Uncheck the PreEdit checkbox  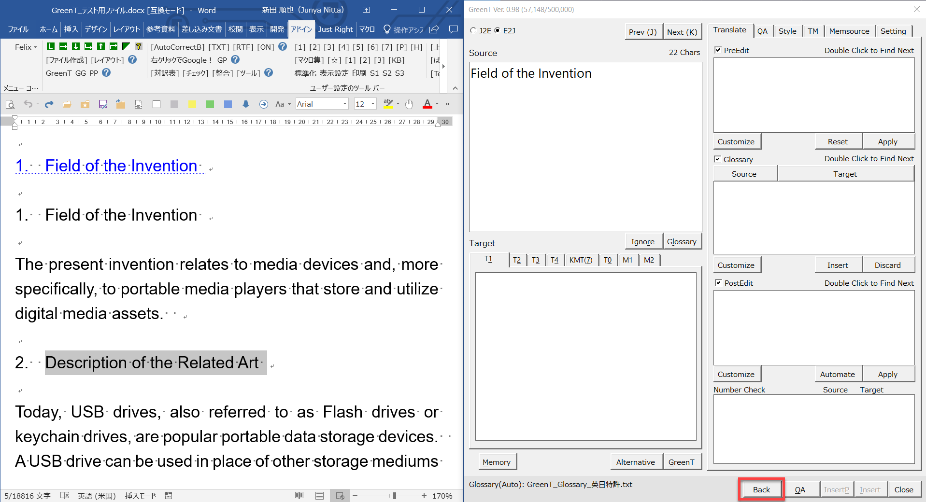tap(718, 50)
